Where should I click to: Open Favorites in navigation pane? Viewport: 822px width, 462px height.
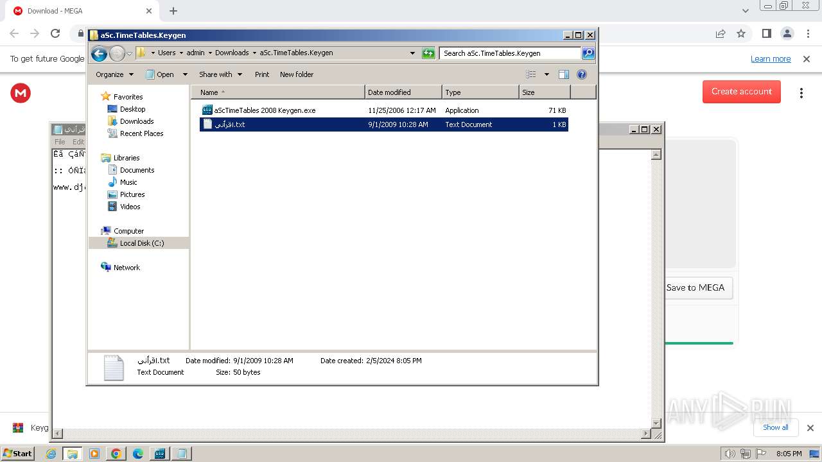128,97
